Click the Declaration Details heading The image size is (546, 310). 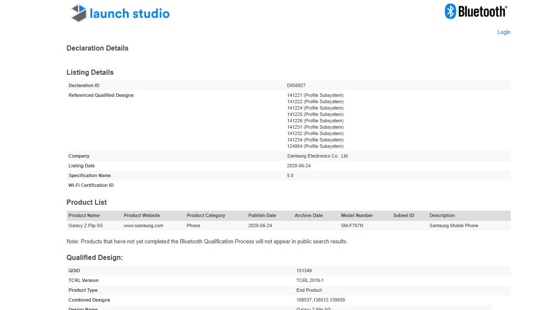coord(97,48)
